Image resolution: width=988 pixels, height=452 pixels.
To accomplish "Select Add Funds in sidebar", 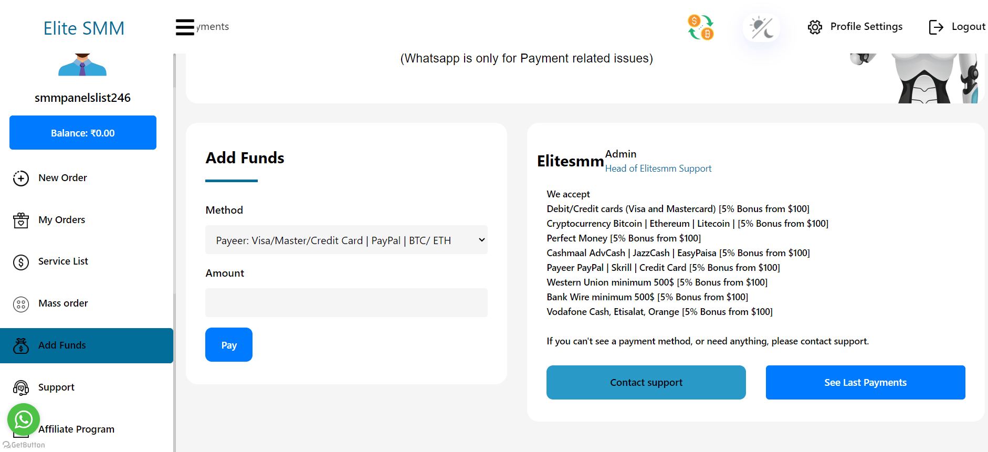I will 62,345.
